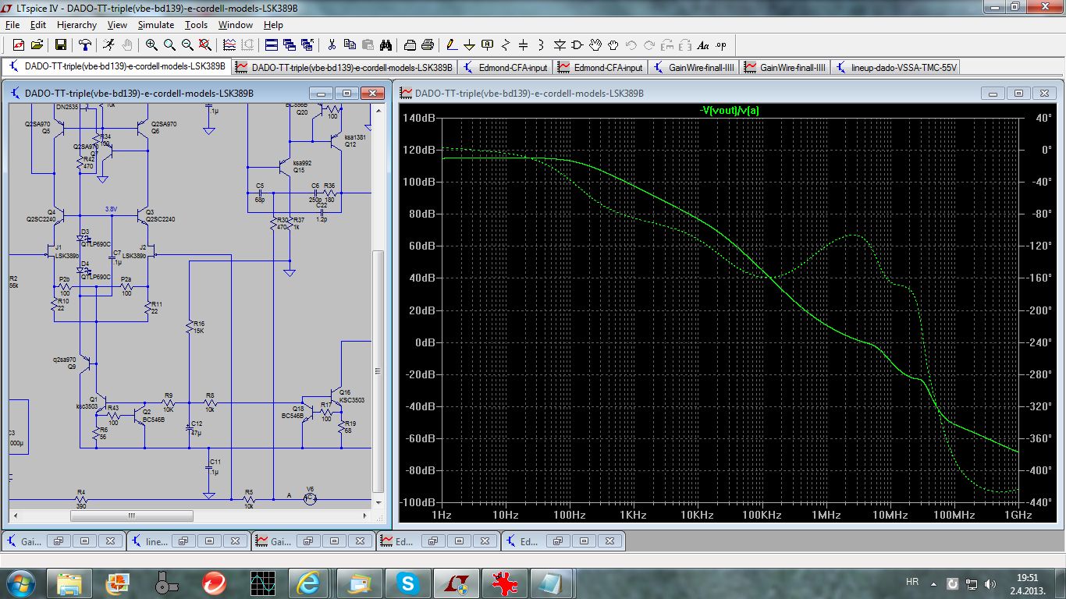Click the Print Setup icon
1066x599 pixels.
pos(409,45)
